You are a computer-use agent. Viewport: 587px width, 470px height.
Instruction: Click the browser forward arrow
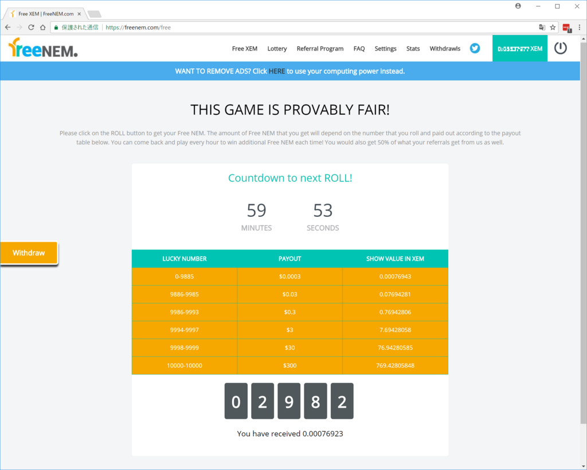(x=19, y=28)
